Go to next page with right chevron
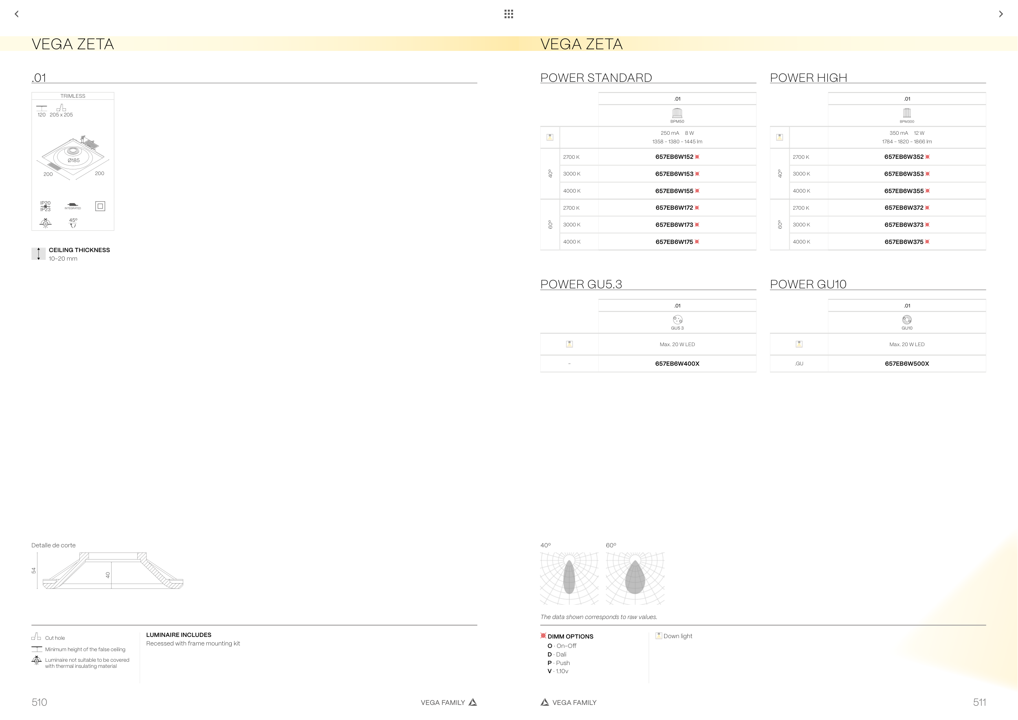 pos(1001,14)
